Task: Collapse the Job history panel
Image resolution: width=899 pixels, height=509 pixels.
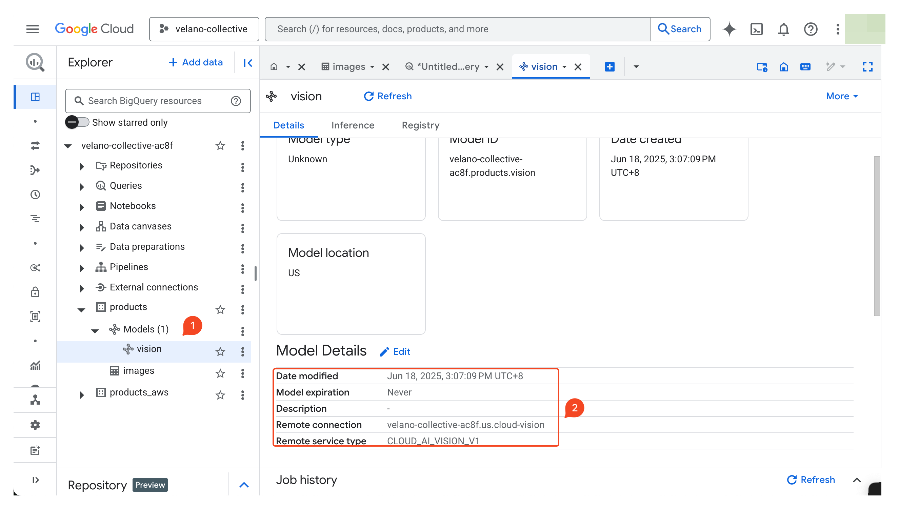Action: coord(857,480)
